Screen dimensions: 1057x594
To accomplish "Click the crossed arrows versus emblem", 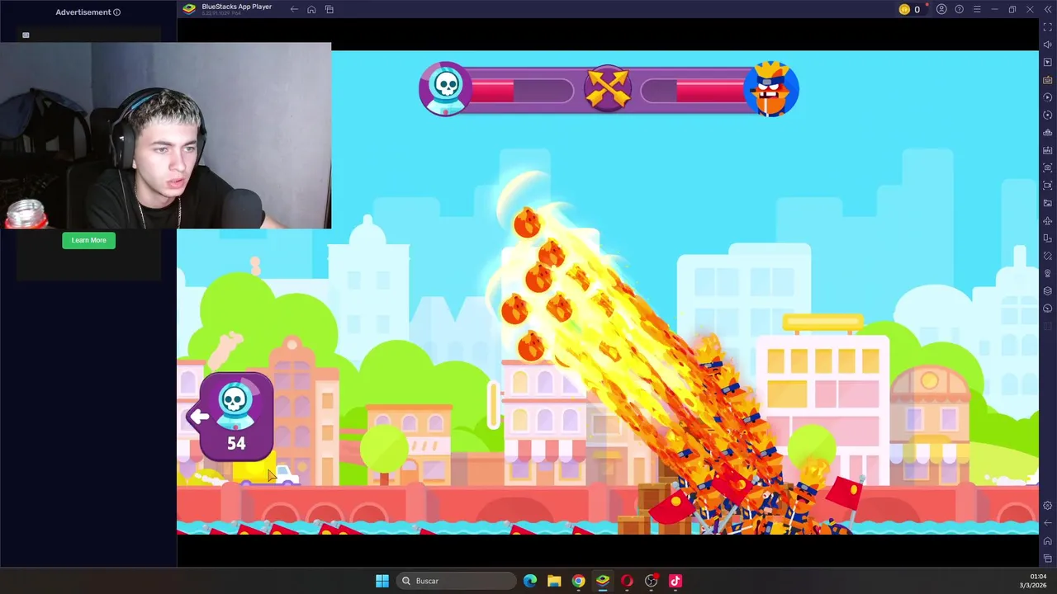I will point(608,88).
